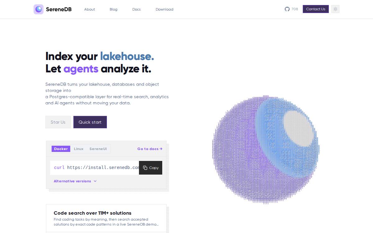373x233 pixels.
Task: Toggle the light/dark theme sun button
Action: pyautogui.click(x=335, y=9)
